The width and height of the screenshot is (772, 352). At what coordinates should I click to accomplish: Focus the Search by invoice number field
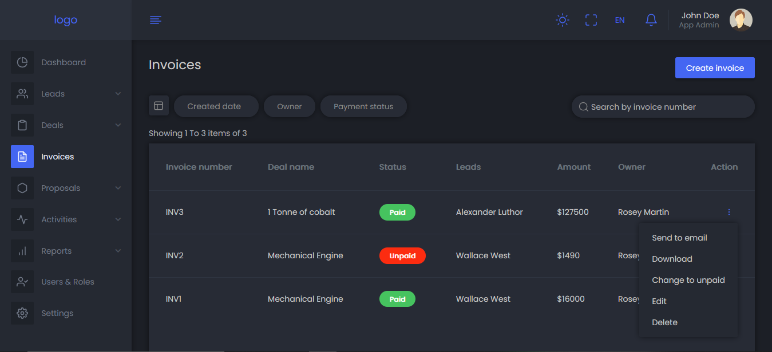click(x=664, y=107)
